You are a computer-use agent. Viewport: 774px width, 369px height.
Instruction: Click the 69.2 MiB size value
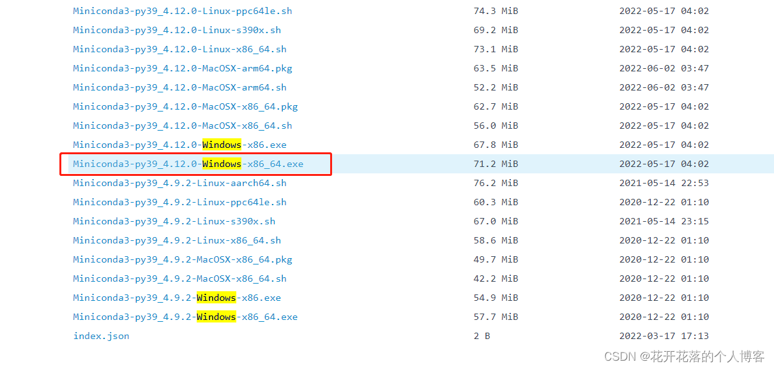tap(496, 30)
